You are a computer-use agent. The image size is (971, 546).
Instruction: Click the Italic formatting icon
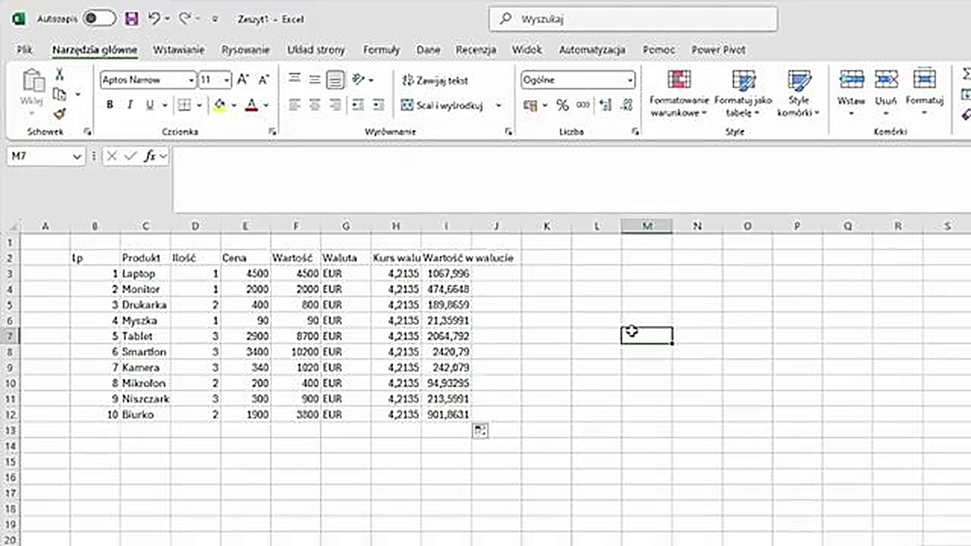coord(130,105)
